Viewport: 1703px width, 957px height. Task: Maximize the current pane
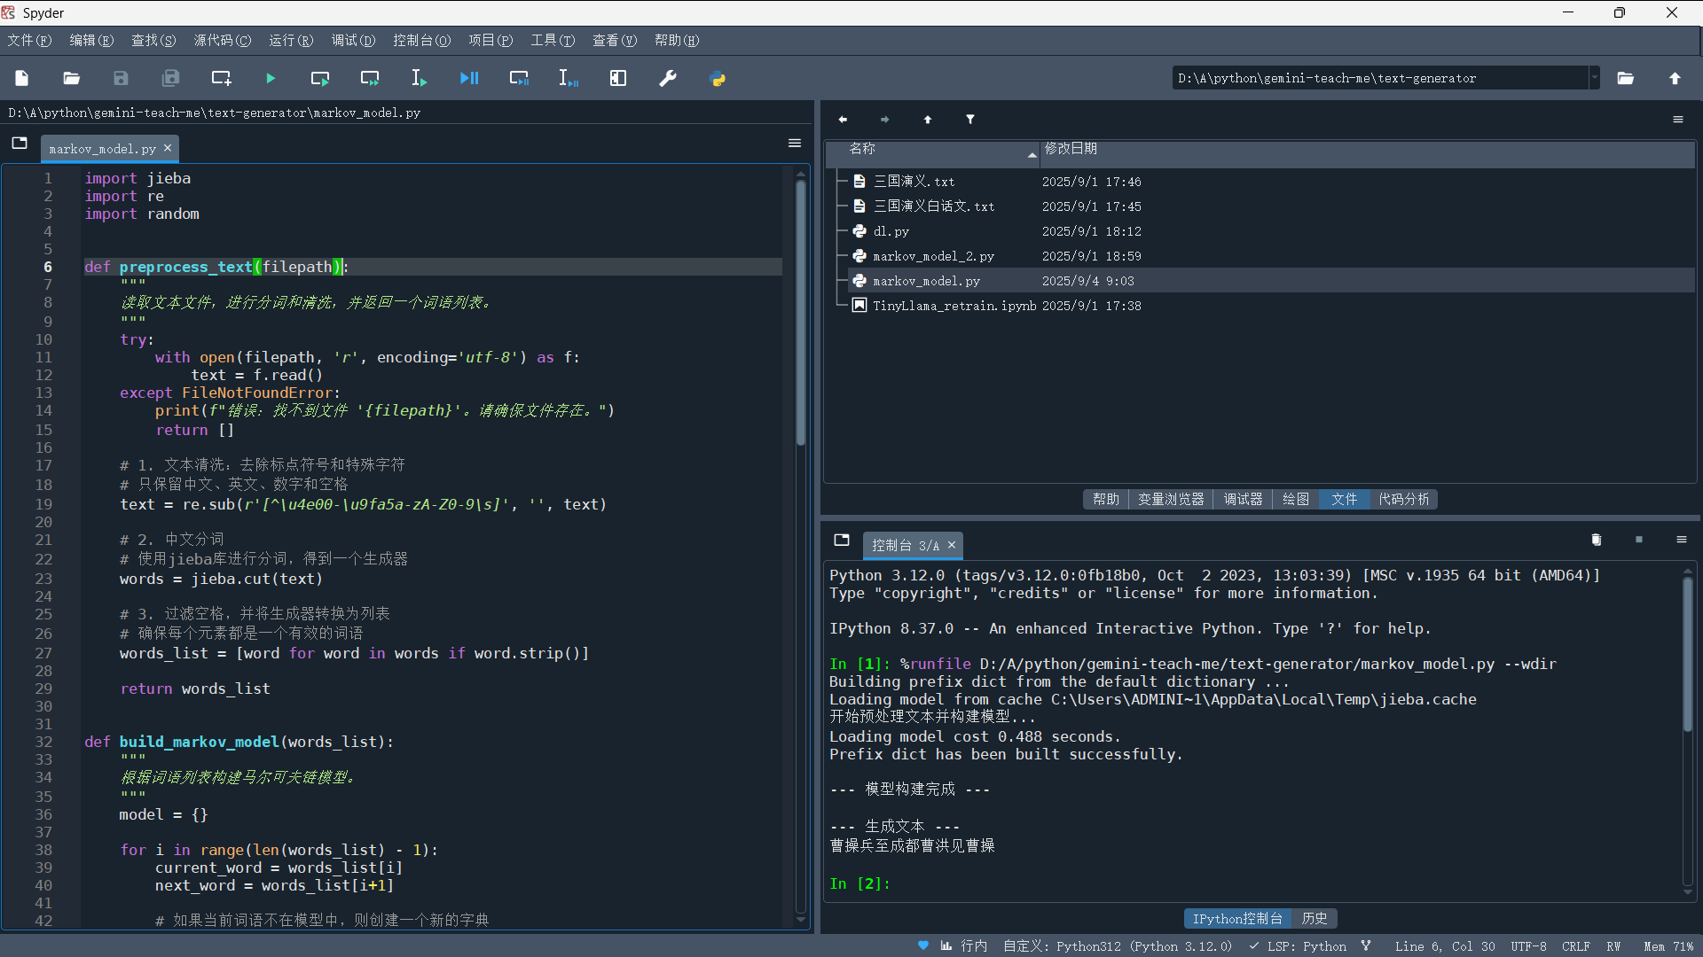[617, 78]
